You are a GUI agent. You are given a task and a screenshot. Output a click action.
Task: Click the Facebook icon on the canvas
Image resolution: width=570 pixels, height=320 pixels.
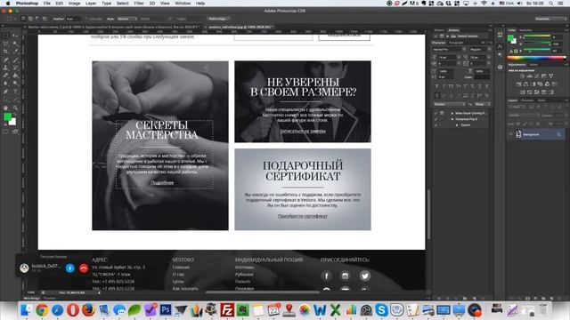[327, 276]
